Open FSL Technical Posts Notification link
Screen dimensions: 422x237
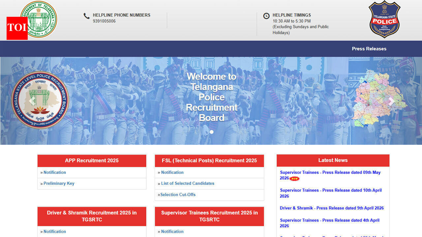(x=172, y=172)
